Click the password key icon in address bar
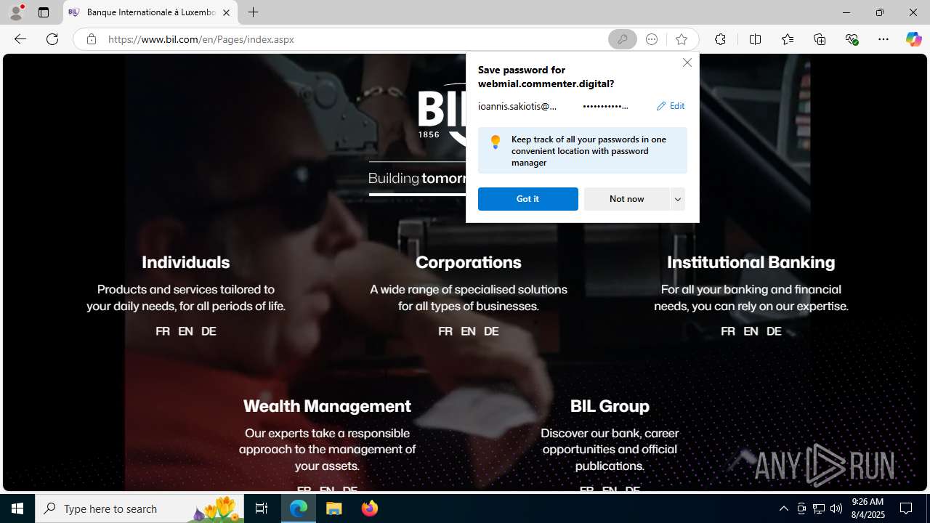This screenshot has height=523, width=930. 622,39
